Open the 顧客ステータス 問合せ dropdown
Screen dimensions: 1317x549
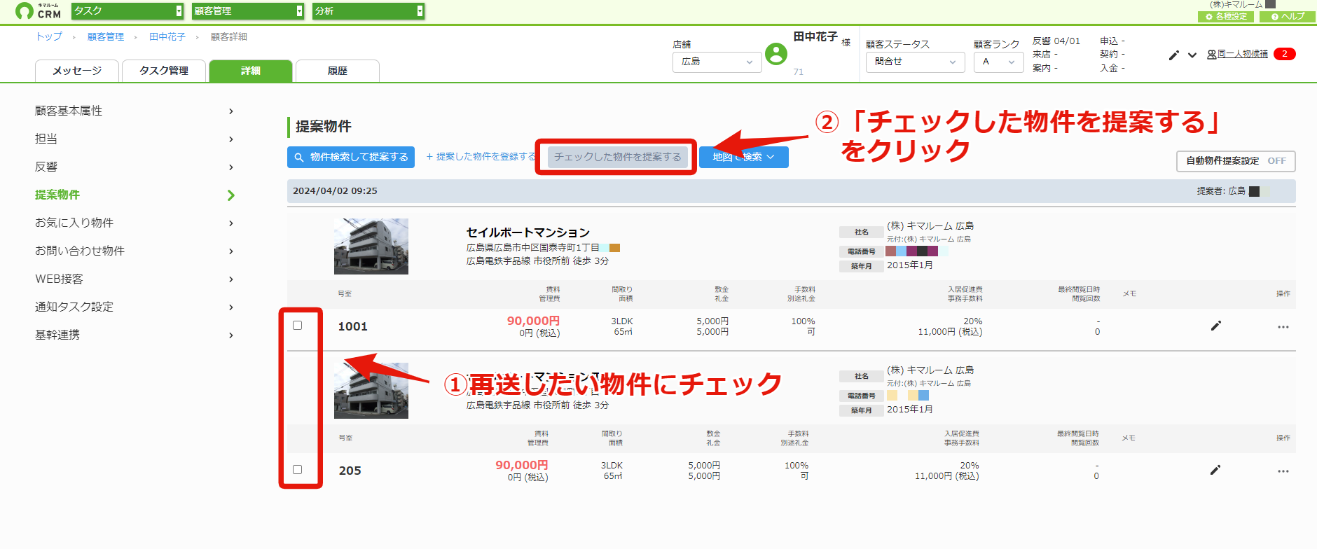point(916,62)
